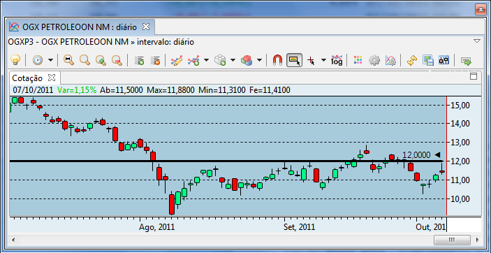The width and height of the screenshot is (491, 253).
Task: Click the save chart image icon
Action: [427, 59]
